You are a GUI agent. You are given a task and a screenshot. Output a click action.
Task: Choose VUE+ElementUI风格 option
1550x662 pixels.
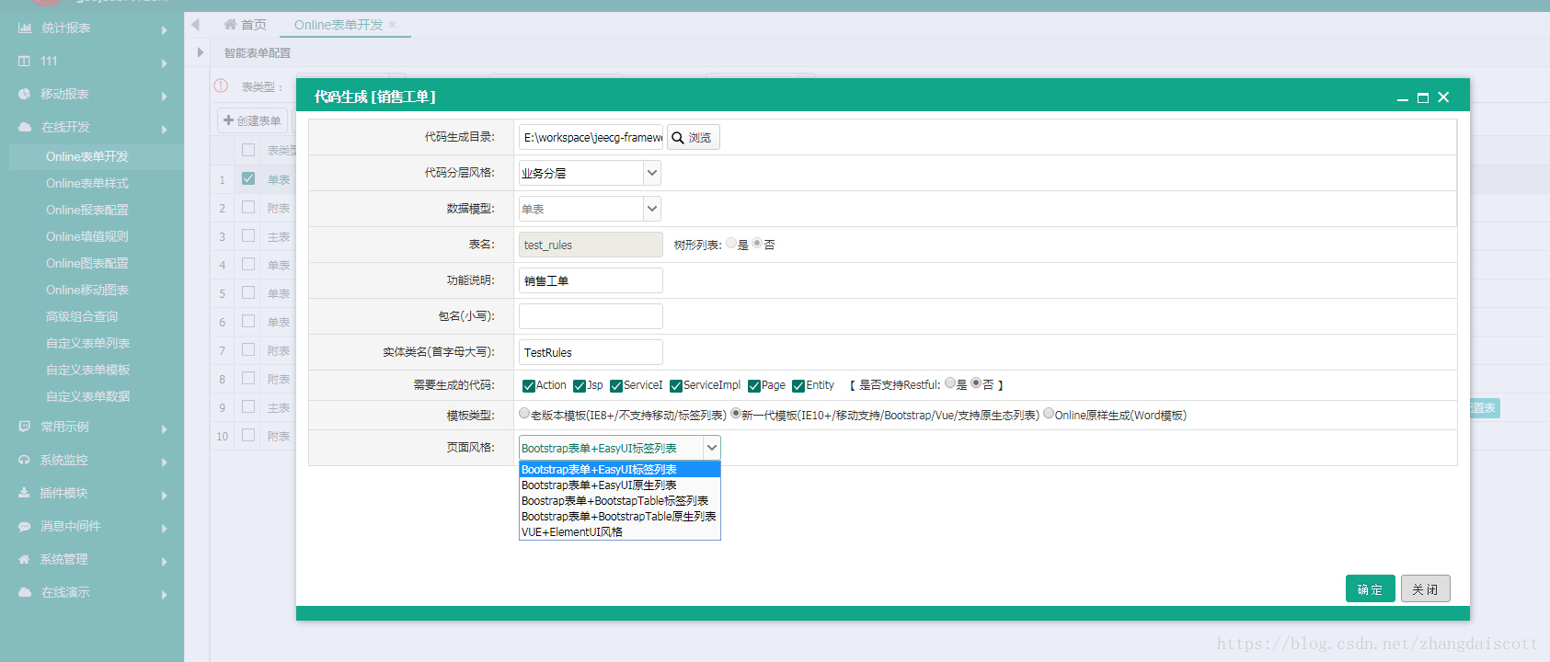coord(619,532)
